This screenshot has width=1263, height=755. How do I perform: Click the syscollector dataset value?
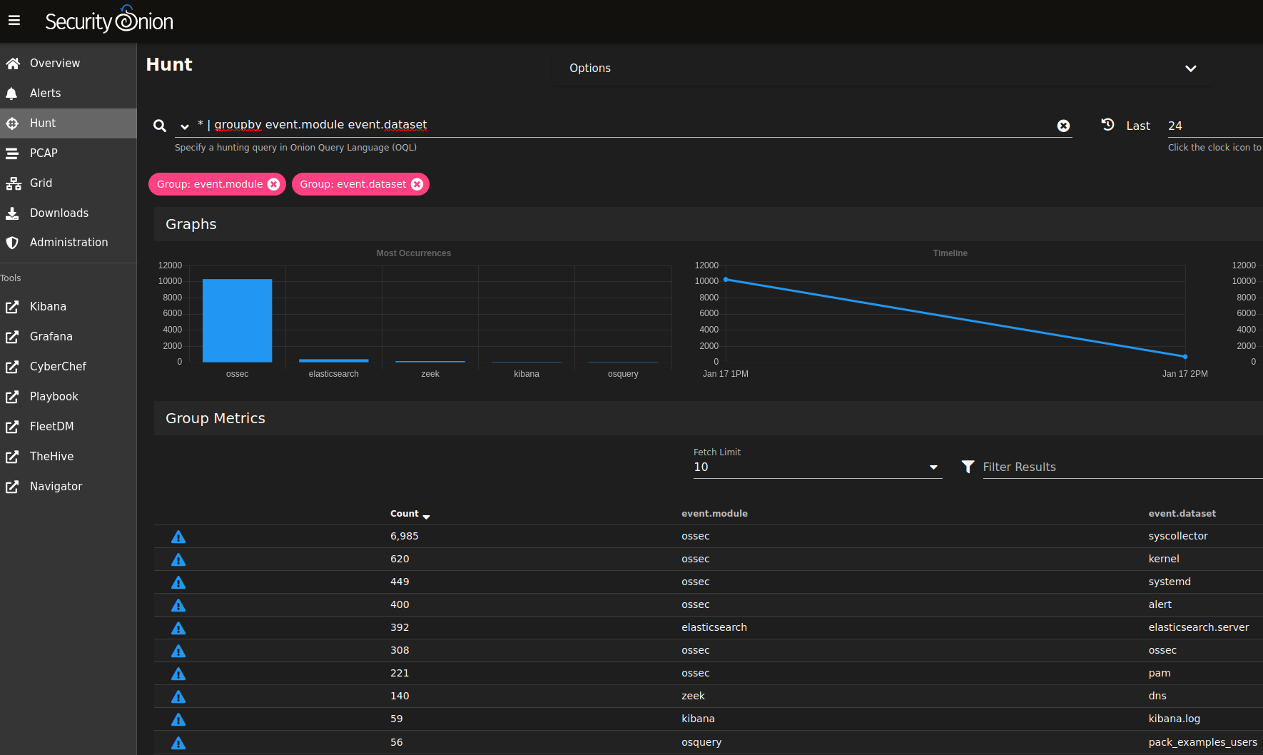pos(1178,536)
